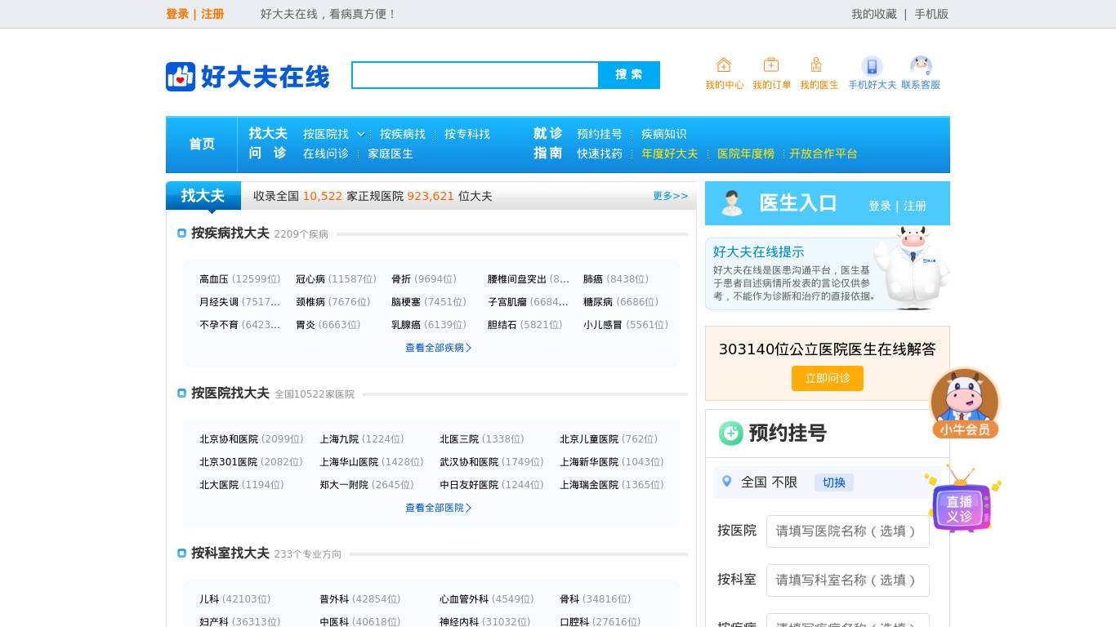This screenshot has height=627, width=1116.
Task: Go to the 首页 navigation tab
Action: pos(202,145)
